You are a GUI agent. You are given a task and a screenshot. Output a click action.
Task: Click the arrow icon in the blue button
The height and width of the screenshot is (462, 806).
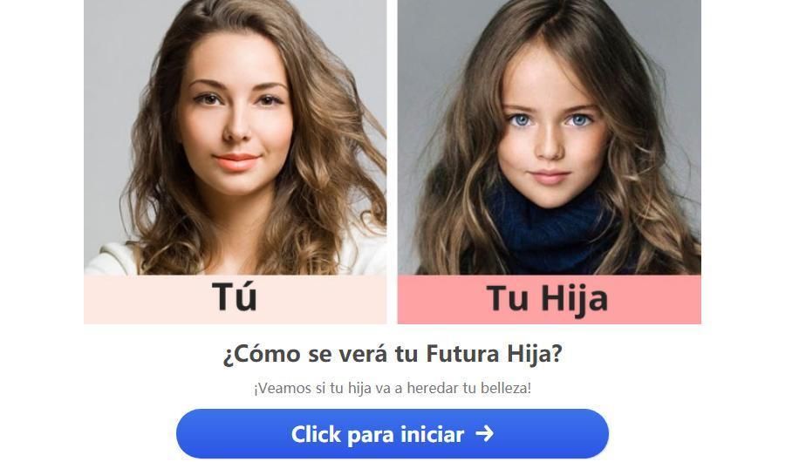[x=484, y=434]
